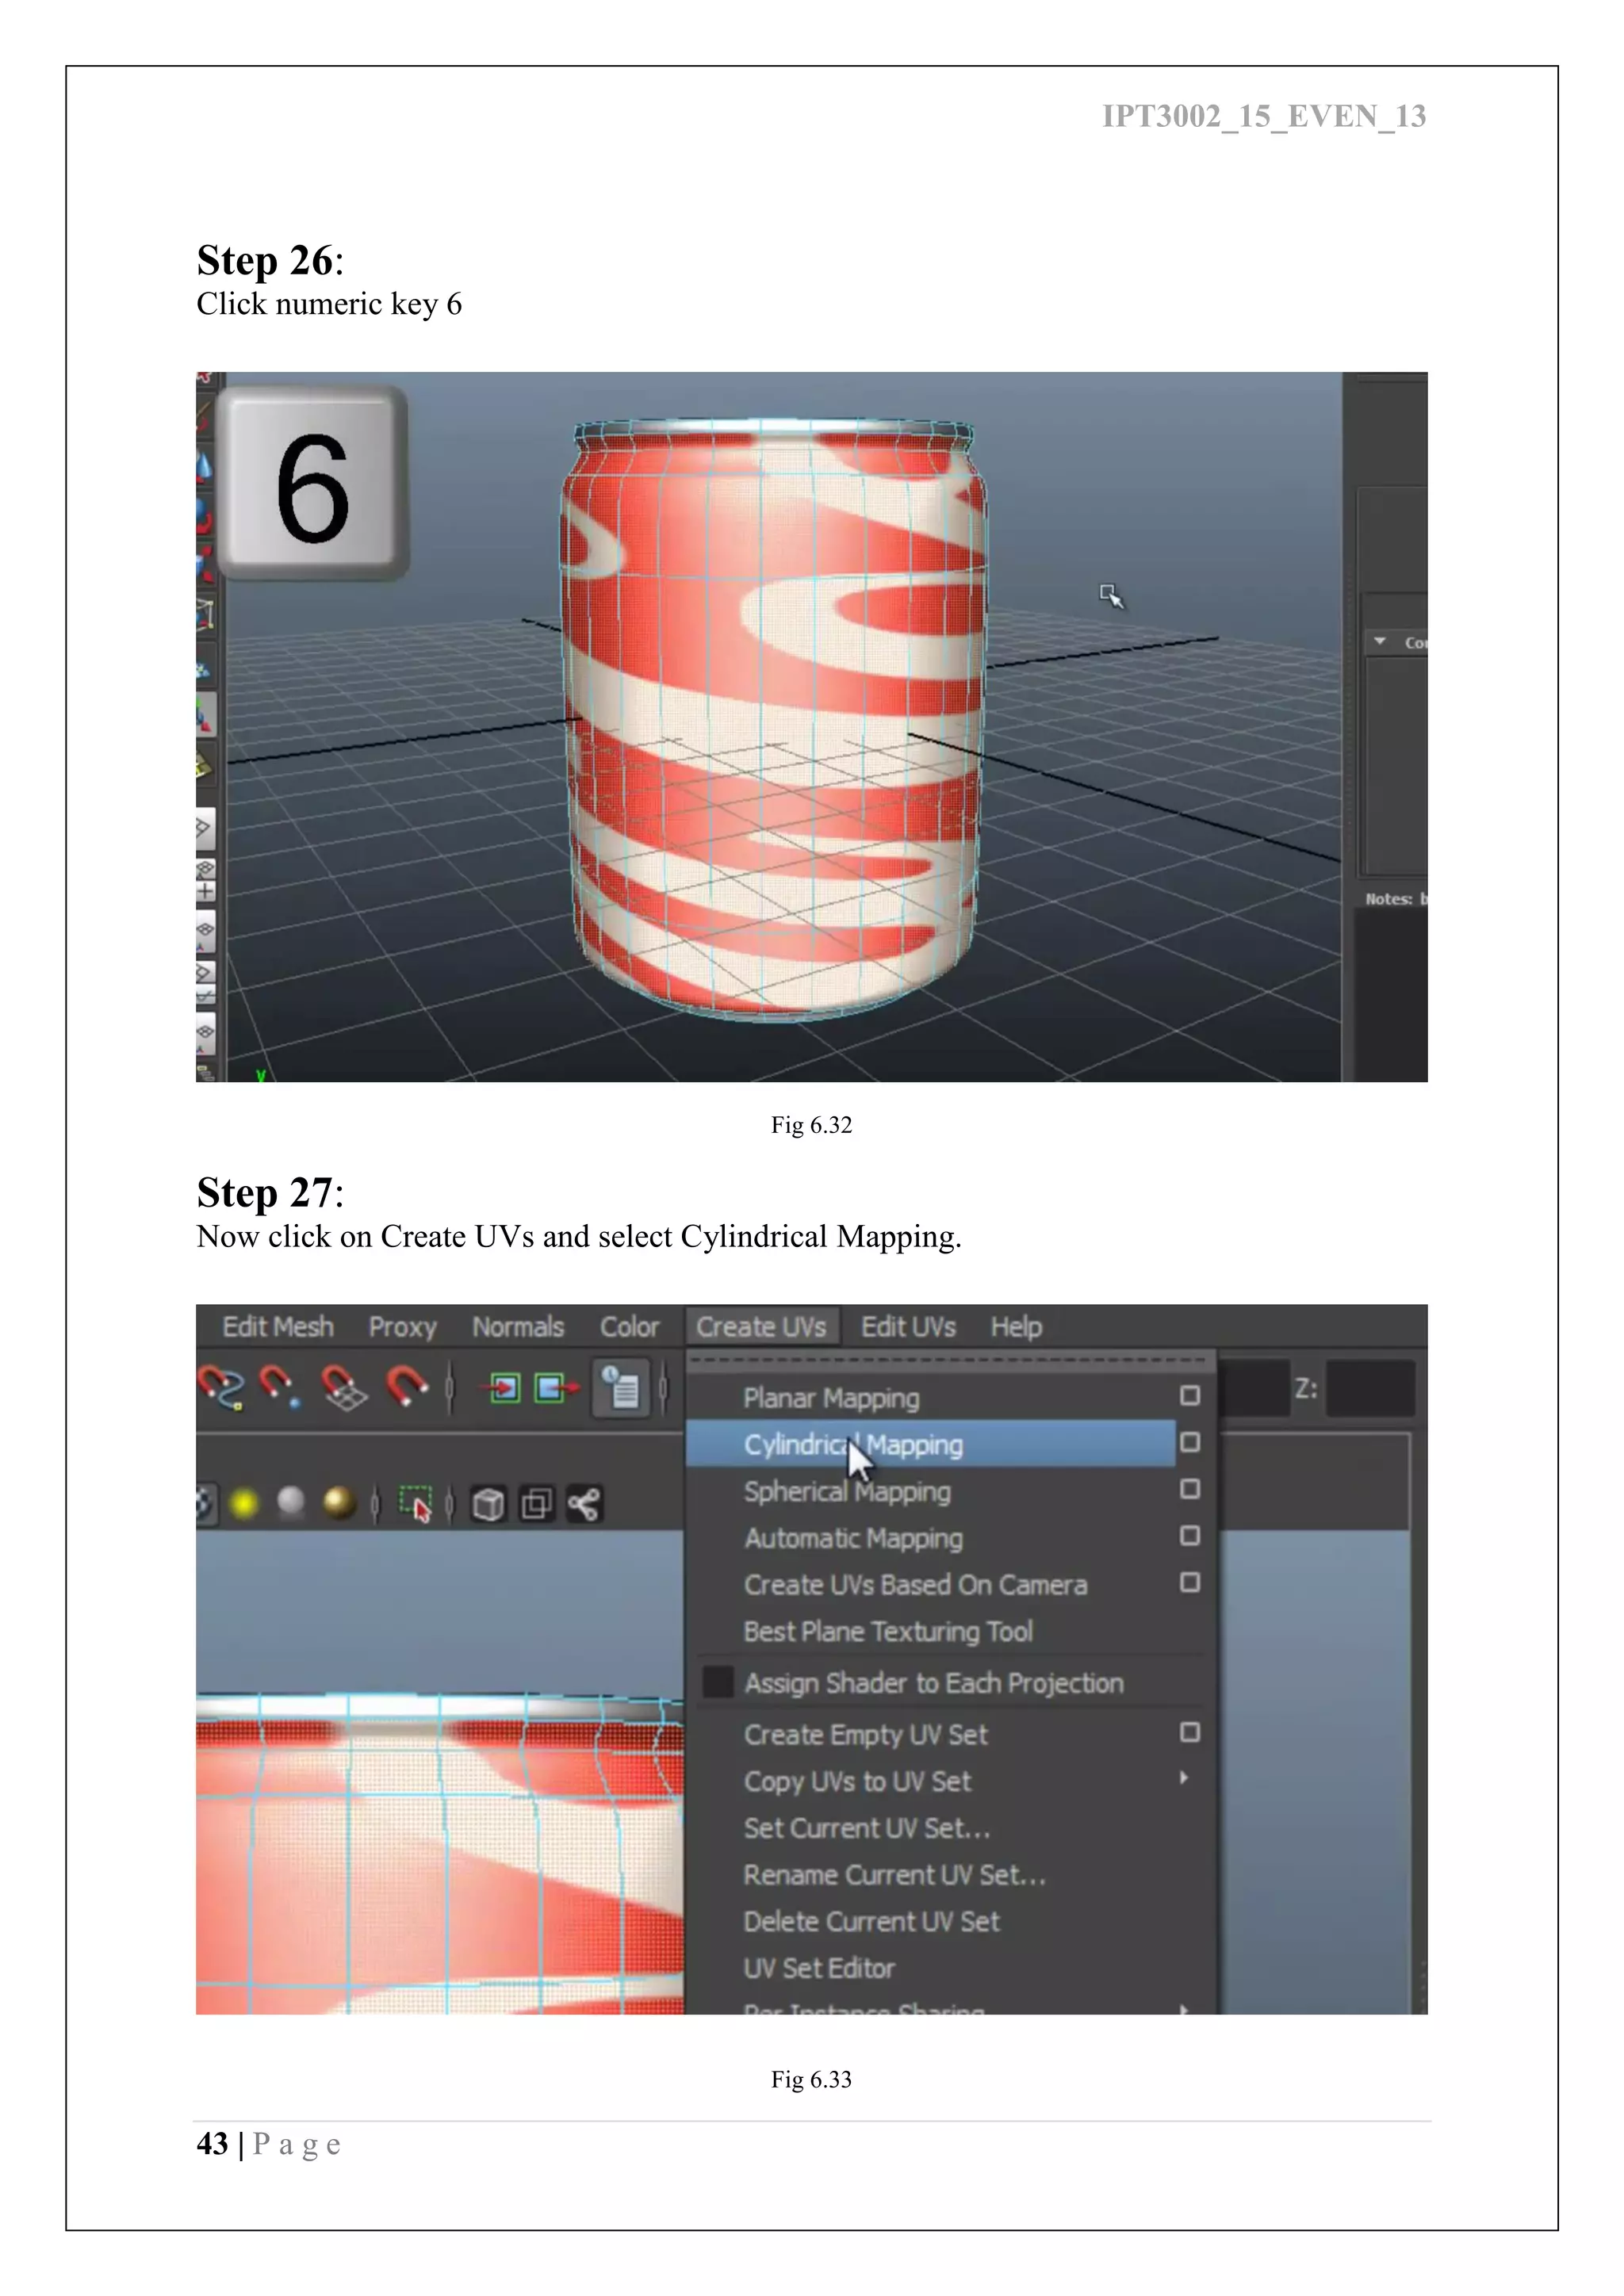The height and width of the screenshot is (2296, 1624).
Task: Click the textured can model in viewport
Action: (x=775, y=720)
